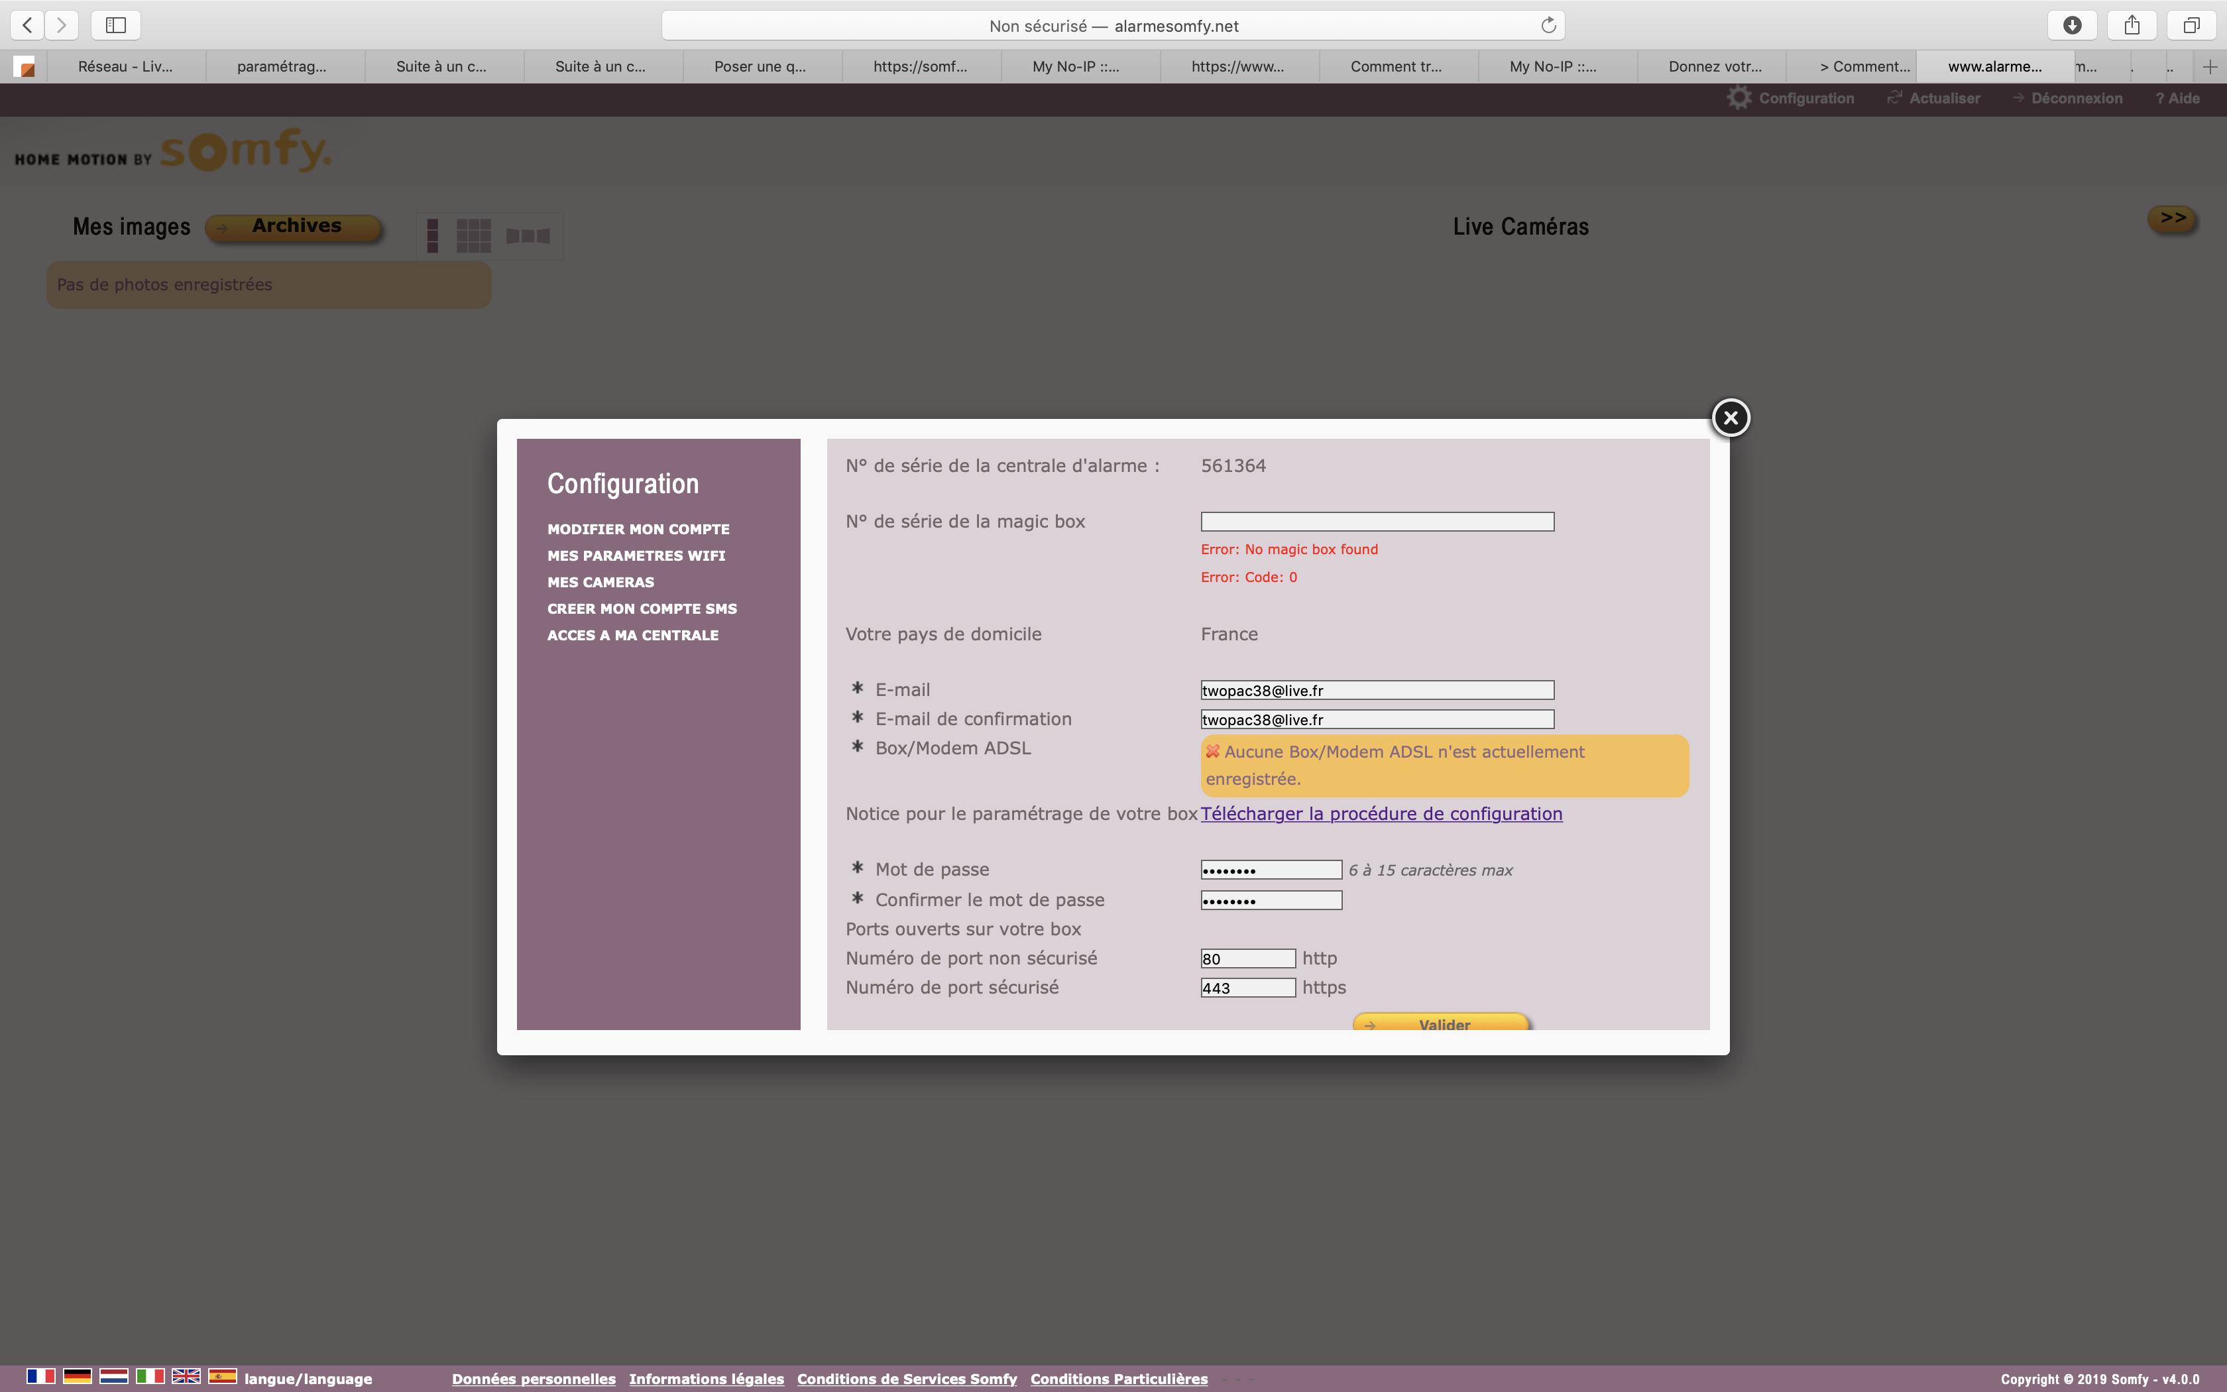The height and width of the screenshot is (1392, 2227).
Task: Click the Télécharger la procédure de configuration link
Action: [1381, 814]
